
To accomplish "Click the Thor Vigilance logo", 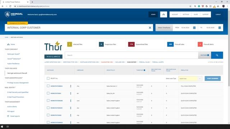I will (x=53, y=50).
